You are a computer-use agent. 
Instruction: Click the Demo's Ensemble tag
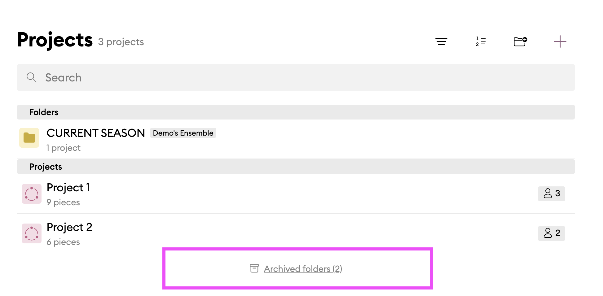(x=183, y=133)
